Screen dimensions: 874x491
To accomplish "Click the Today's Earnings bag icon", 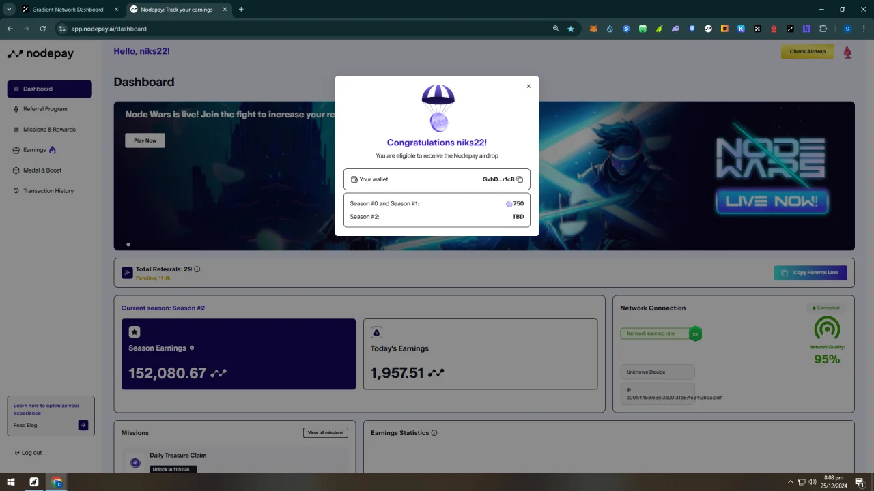I will [x=376, y=332].
